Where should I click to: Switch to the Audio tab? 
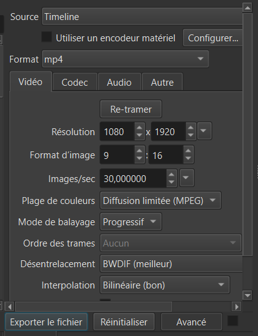coord(119,83)
